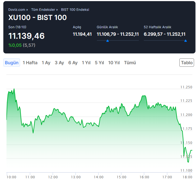The width and height of the screenshot is (196, 183).
Task: Click the 52 Haftalık Aralık slider marker
Action: (185, 41)
